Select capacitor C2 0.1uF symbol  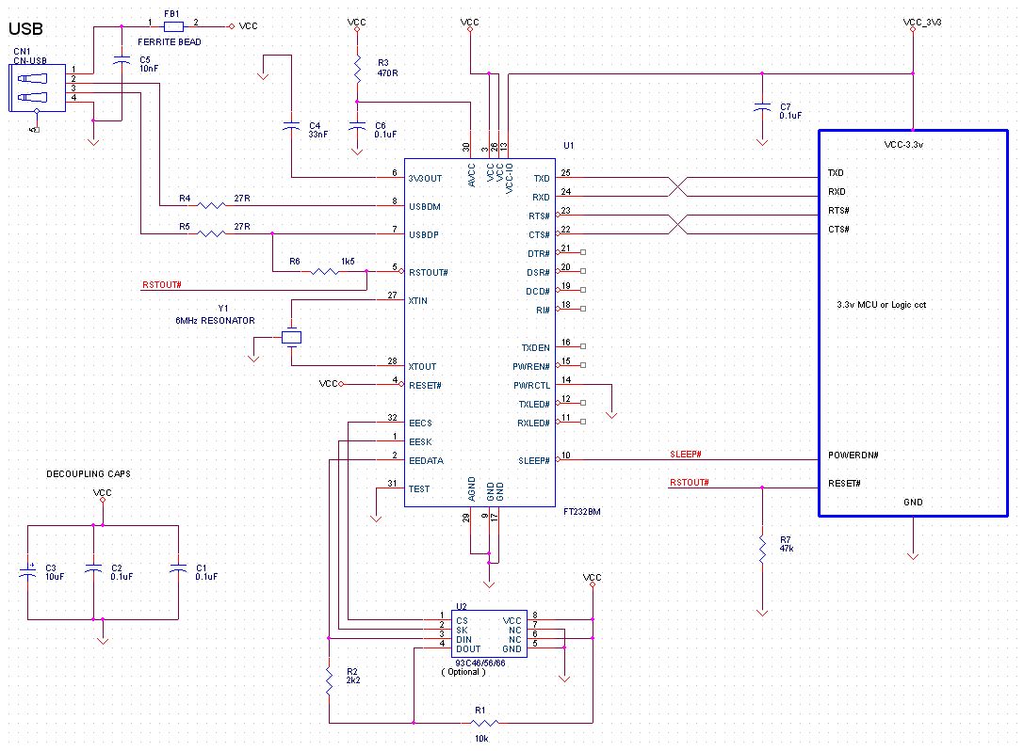pyautogui.click(x=93, y=569)
